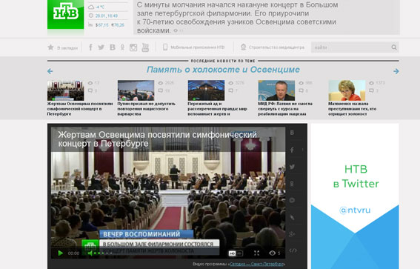The width and height of the screenshot is (420, 269).
Task: Open NTV Instagram icon in toolbar
Action: (x=133, y=47)
